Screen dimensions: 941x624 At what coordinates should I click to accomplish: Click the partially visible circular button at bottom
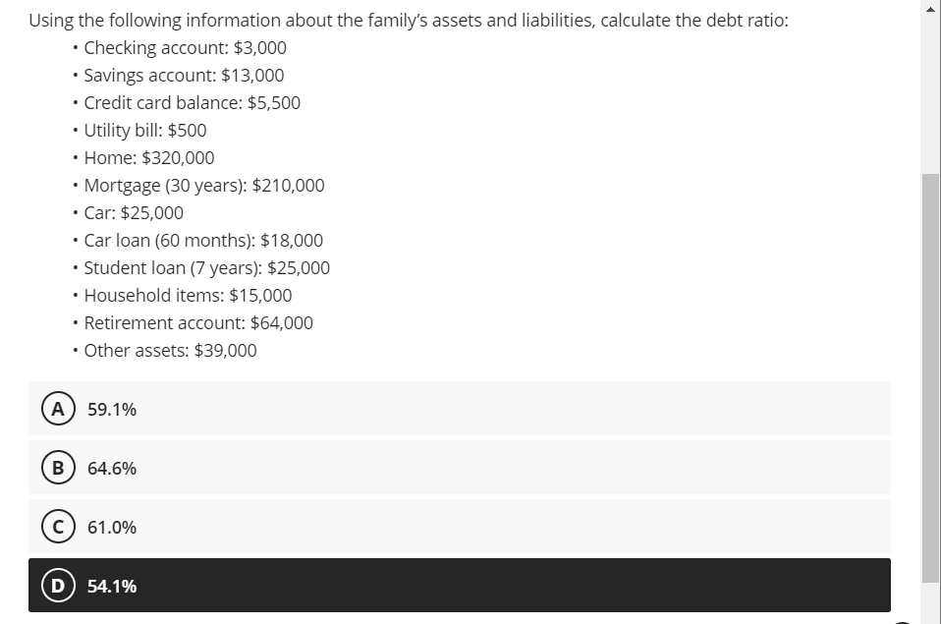[904, 619]
